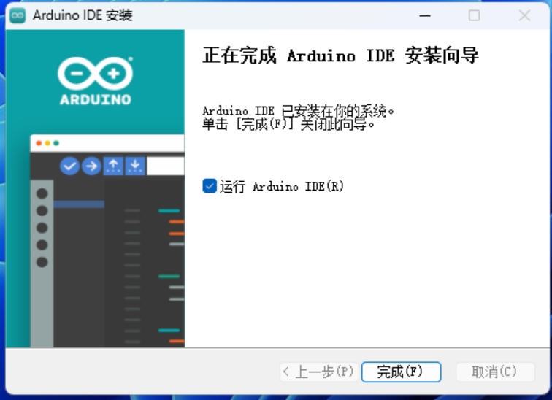
Task: Click the up-arrow icon in the illustration
Action: pyautogui.click(x=113, y=166)
